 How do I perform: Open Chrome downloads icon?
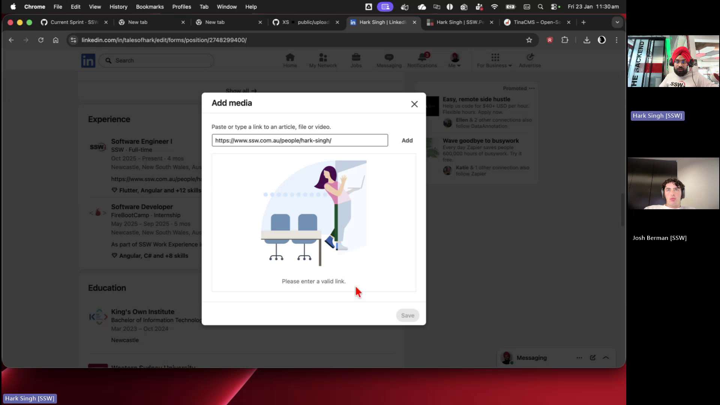(587, 40)
